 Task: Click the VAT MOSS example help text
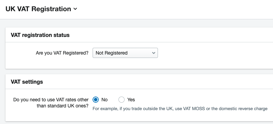[x=180, y=109]
